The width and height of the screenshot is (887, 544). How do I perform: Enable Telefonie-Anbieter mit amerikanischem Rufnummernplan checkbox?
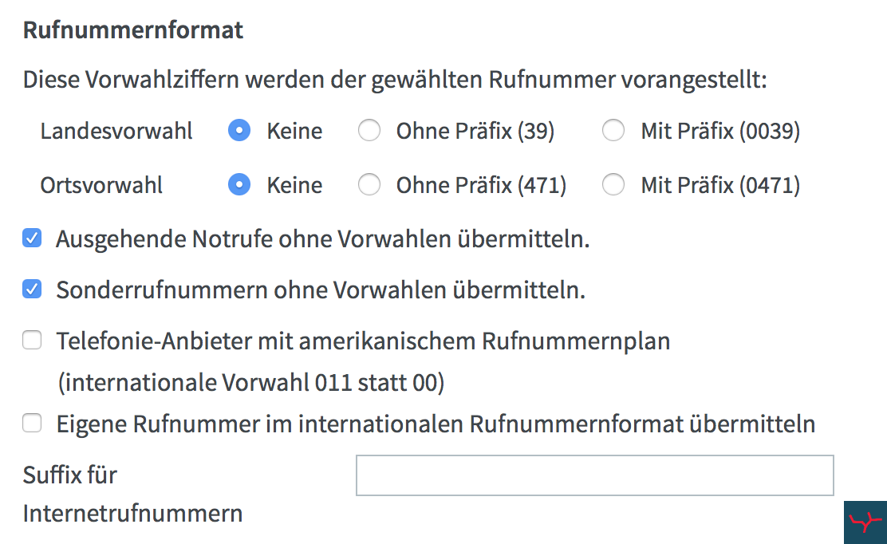click(32, 341)
